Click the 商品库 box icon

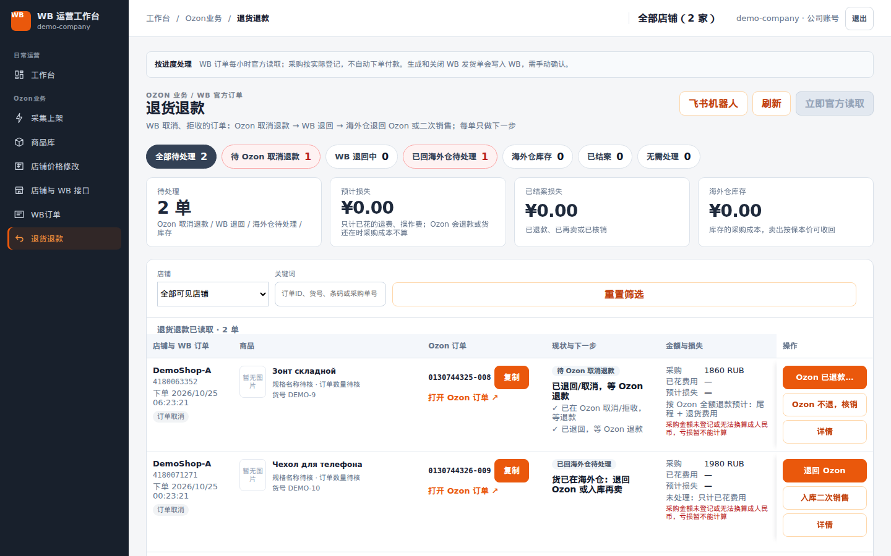(x=19, y=142)
